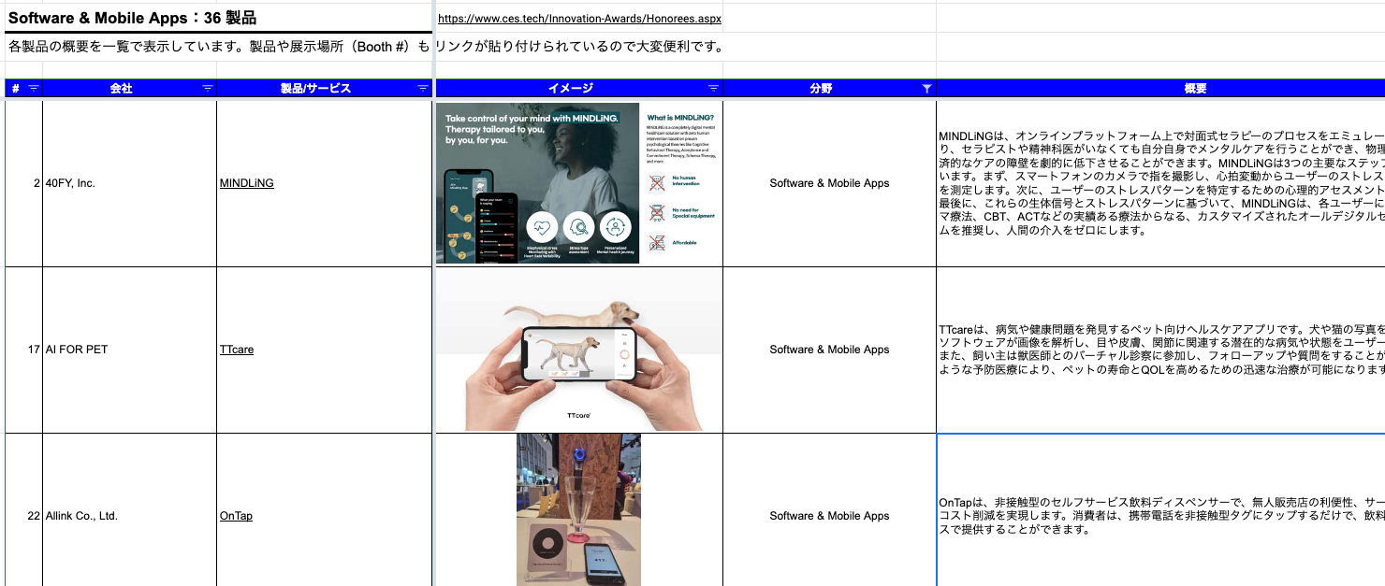The height and width of the screenshot is (586, 1385).
Task: Open the MINDLiNG product link
Action: [247, 183]
